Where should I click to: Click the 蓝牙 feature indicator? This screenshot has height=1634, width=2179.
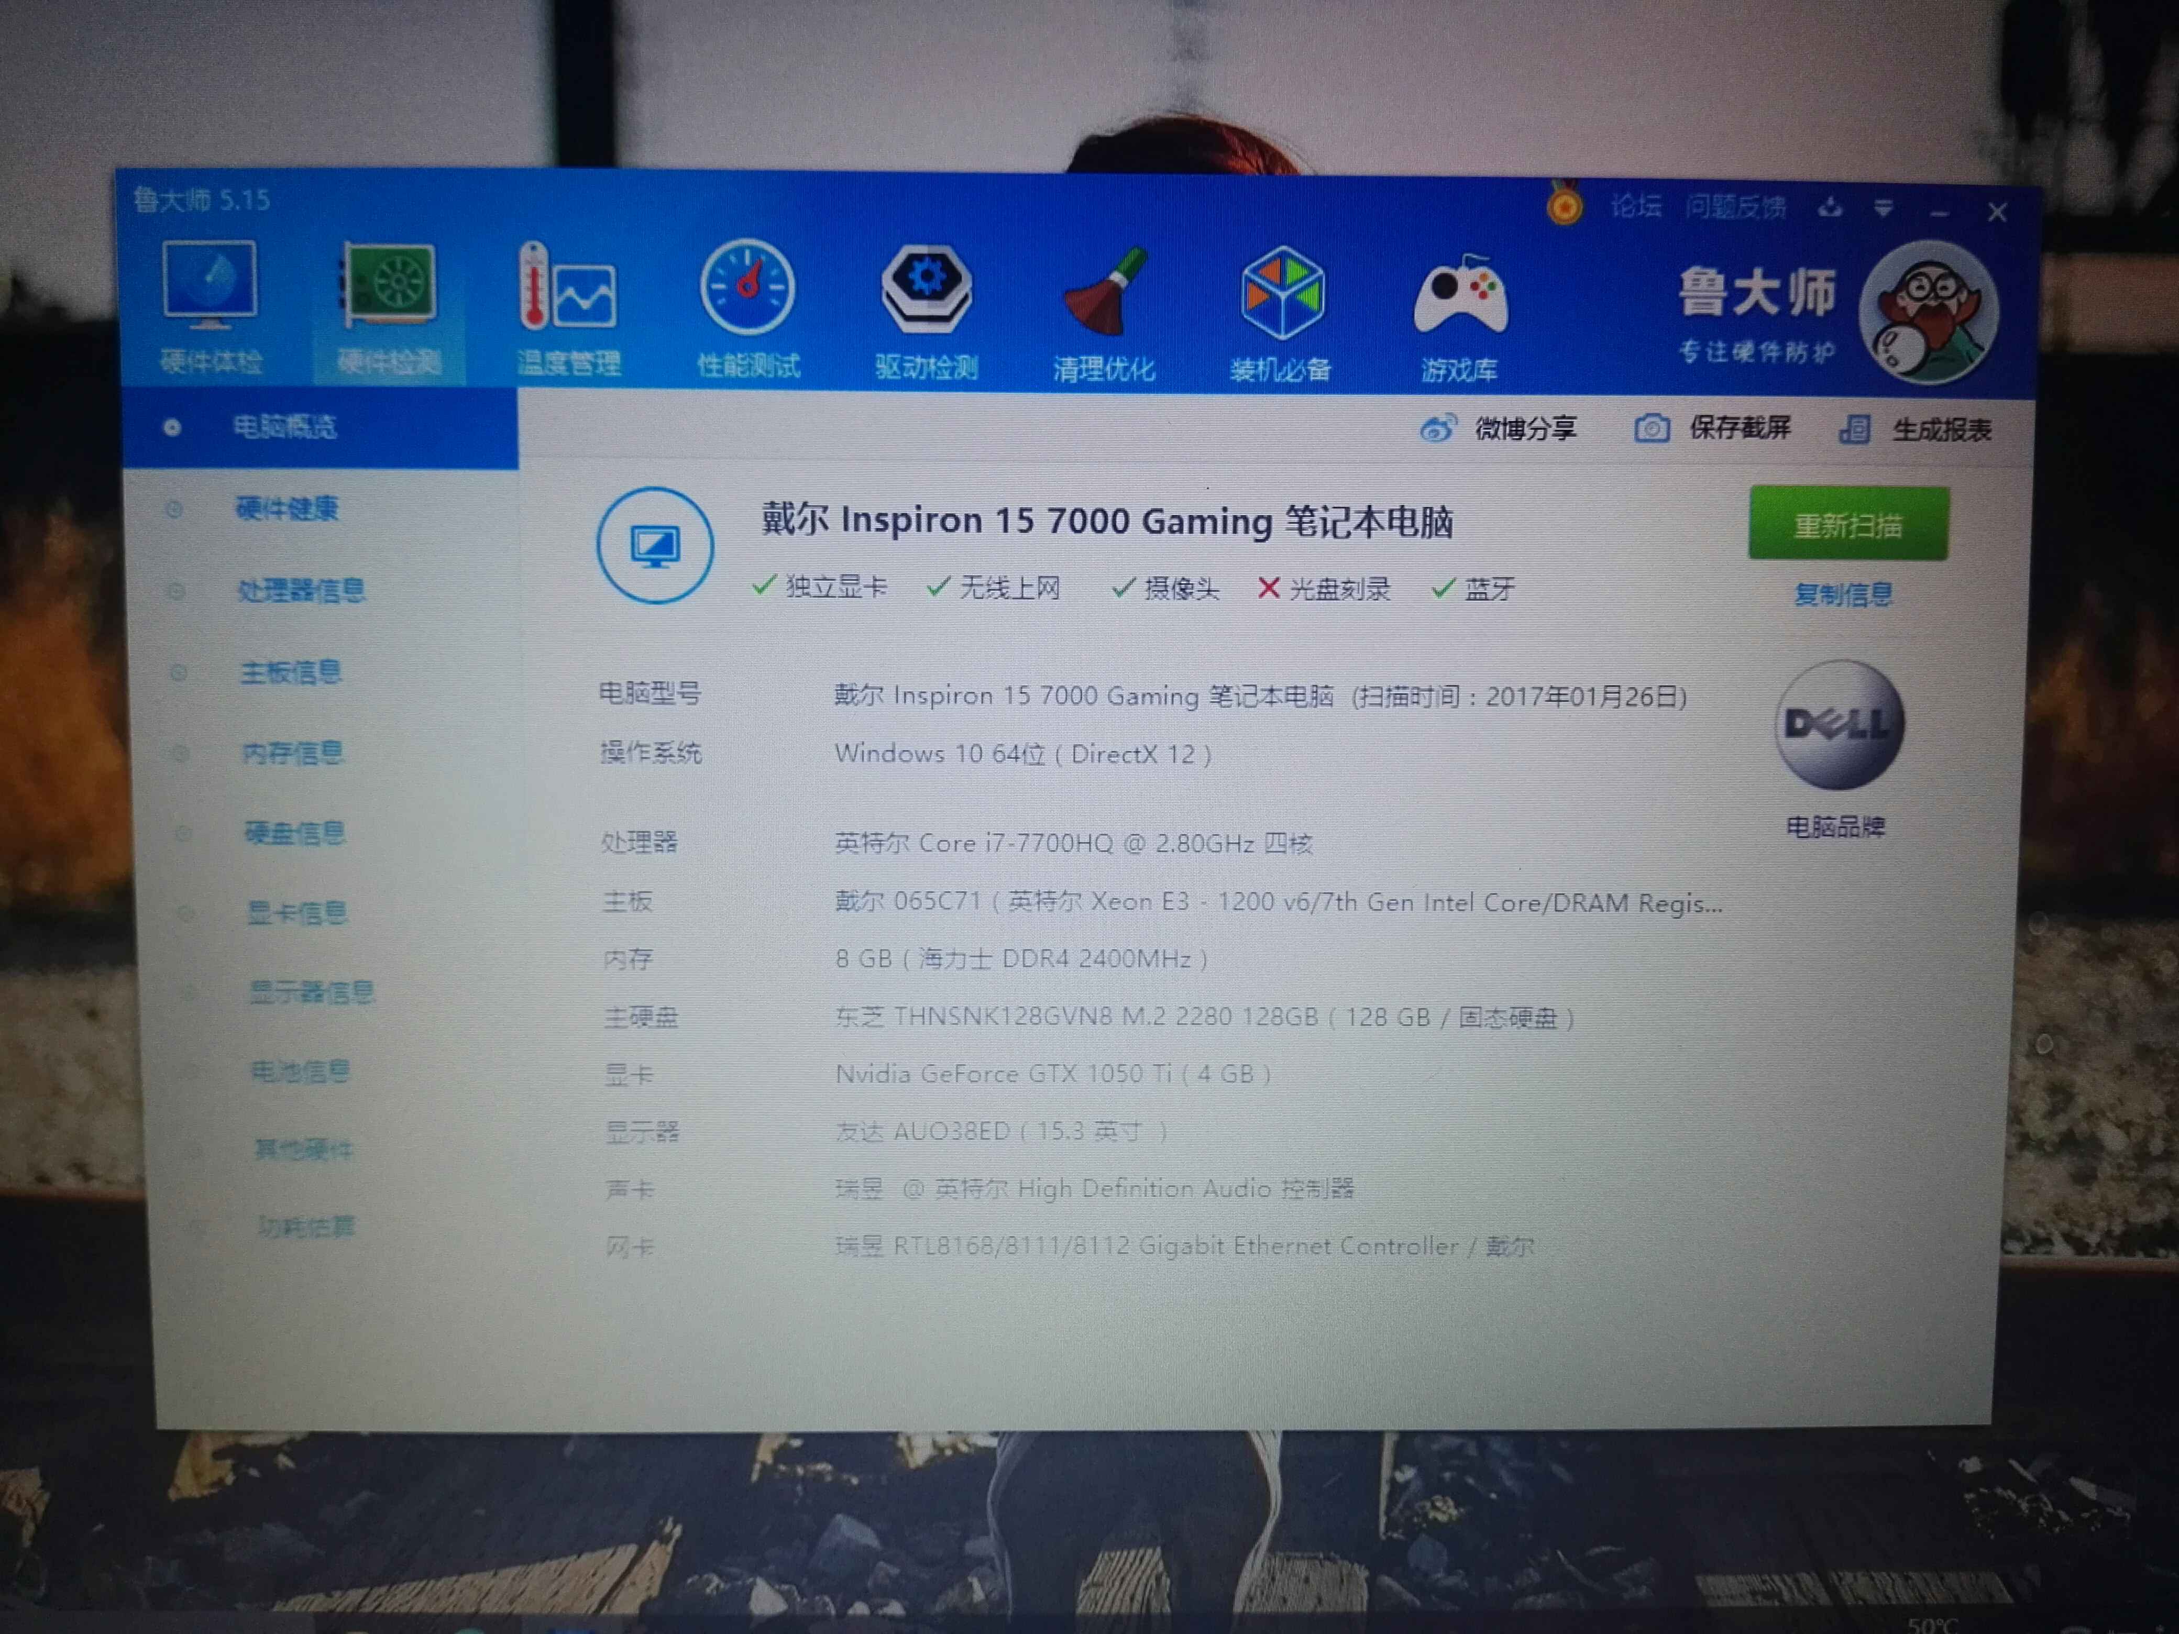(1473, 589)
